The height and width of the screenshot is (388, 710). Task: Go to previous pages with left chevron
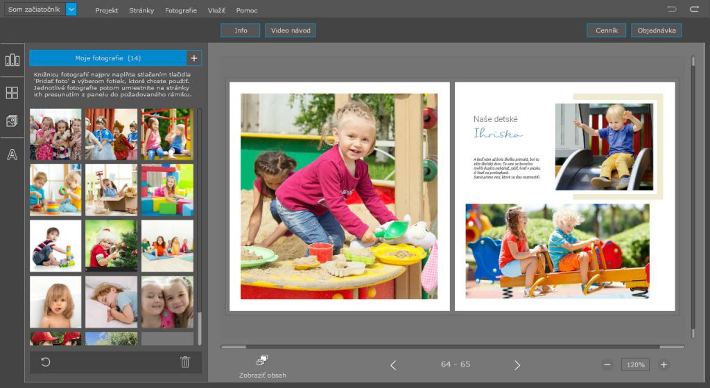[393, 364]
